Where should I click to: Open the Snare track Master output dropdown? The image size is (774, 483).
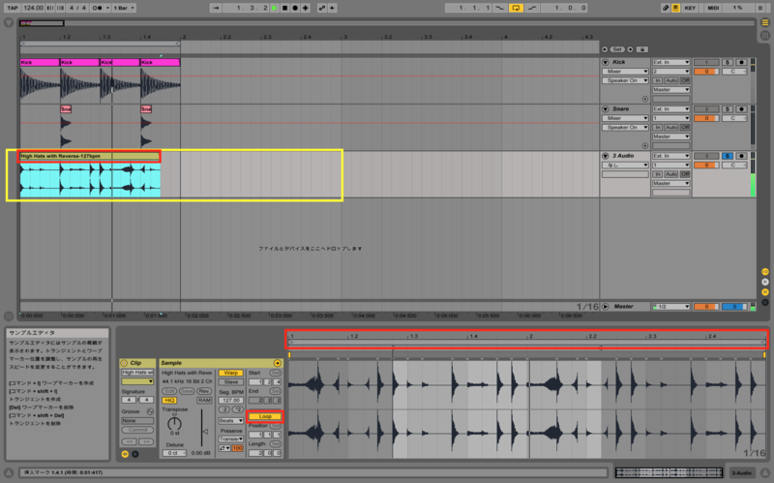tap(670, 136)
